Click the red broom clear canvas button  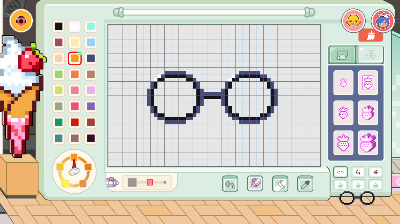[x=371, y=36]
